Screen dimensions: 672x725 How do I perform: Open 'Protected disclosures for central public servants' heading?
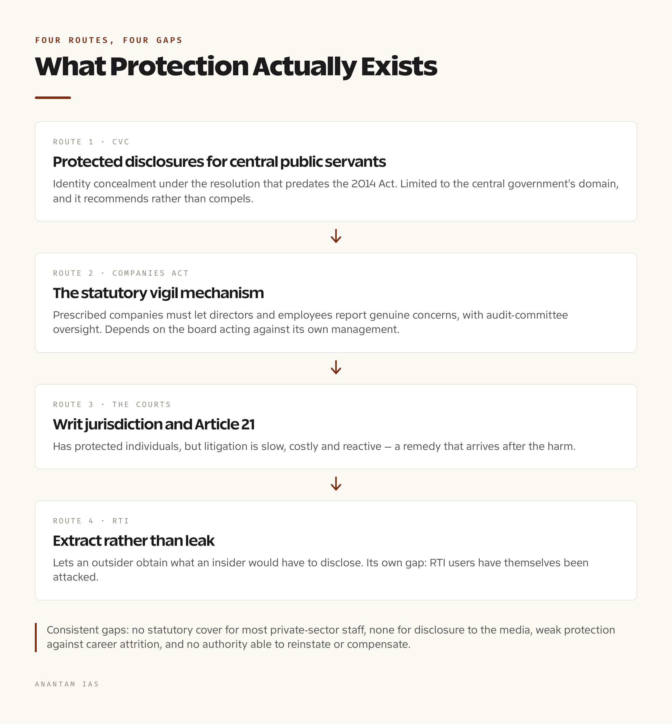[x=219, y=162]
